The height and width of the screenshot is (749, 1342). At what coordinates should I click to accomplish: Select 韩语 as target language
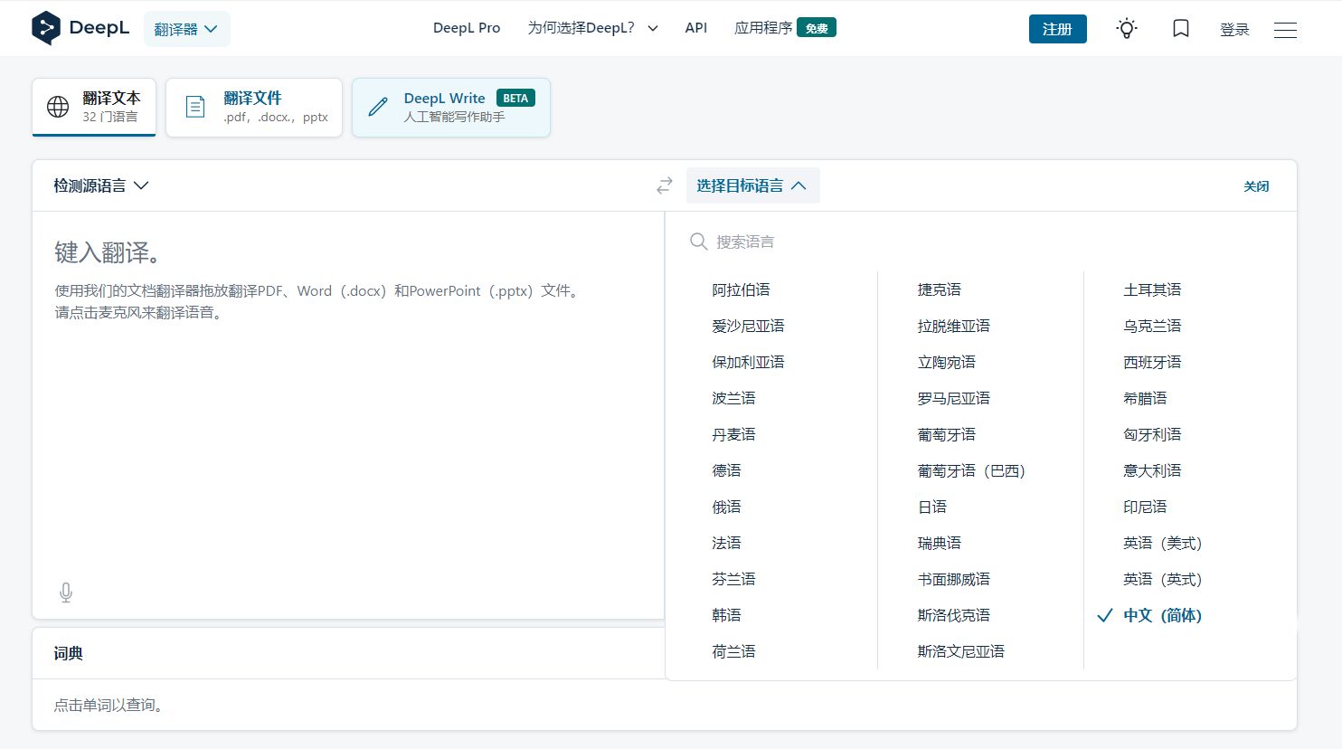tap(726, 615)
